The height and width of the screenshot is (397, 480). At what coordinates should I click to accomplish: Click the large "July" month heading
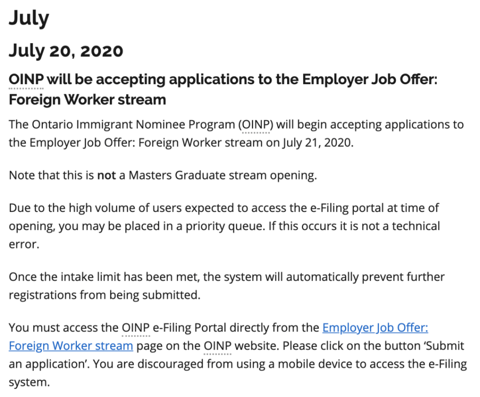[x=29, y=18]
